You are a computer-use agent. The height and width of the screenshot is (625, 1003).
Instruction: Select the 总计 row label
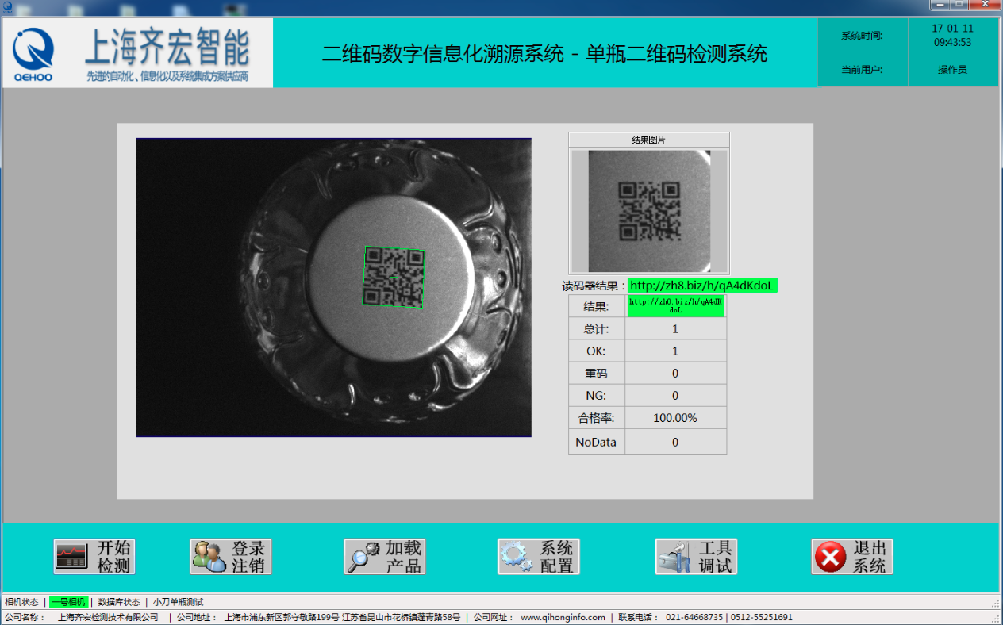pos(597,329)
